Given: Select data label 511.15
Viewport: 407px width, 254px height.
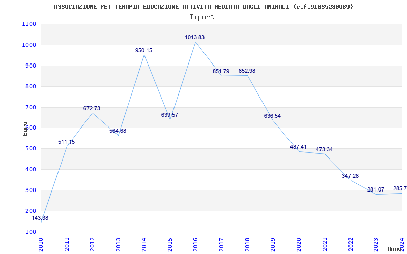Looking at the screenshot, I should [x=67, y=142].
